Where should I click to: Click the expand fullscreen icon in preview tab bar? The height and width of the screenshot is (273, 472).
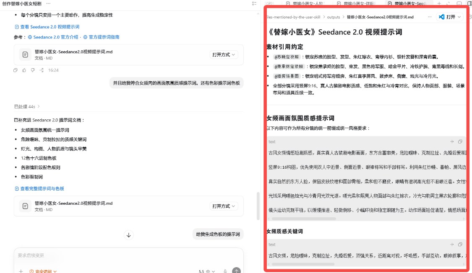point(448,4)
